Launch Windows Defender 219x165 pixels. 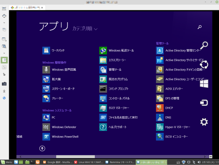coord(59,127)
